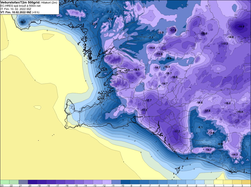
Task: Select the -21 gray-blue legend swatch
Action: [23, 182]
